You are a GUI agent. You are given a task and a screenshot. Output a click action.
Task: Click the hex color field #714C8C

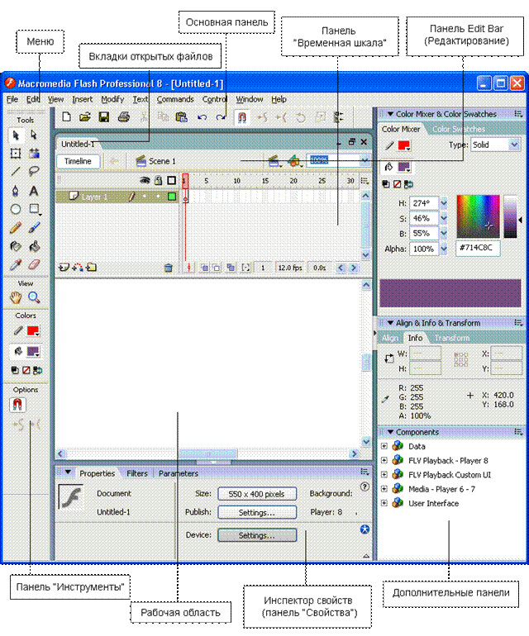click(x=478, y=248)
